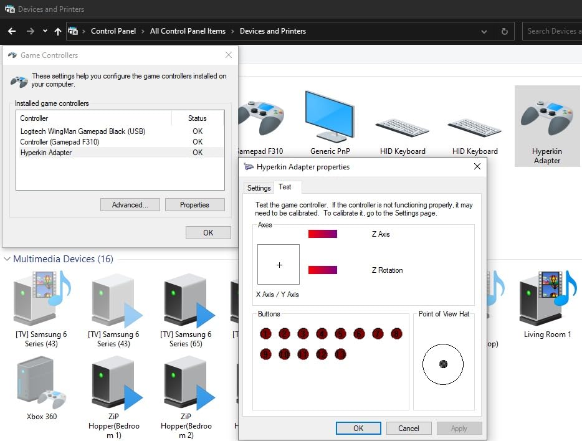Select the first HID Keyboard device
The image size is (582, 441).
pos(402,128)
